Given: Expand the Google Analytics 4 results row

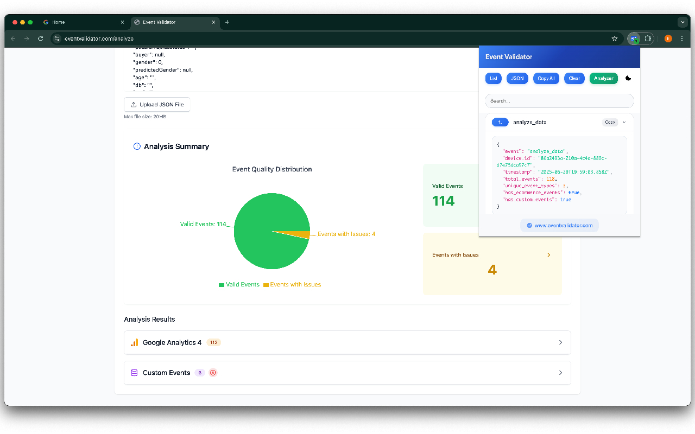Looking at the screenshot, I should click(x=347, y=342).
